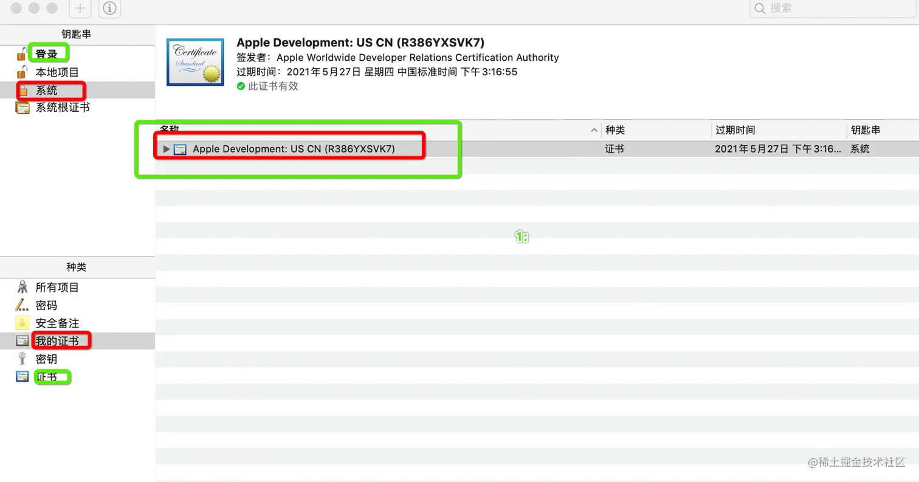Click the 此证书有效 status text
The height and width of the screenshot is (482, 919).
tap(273, 86)
